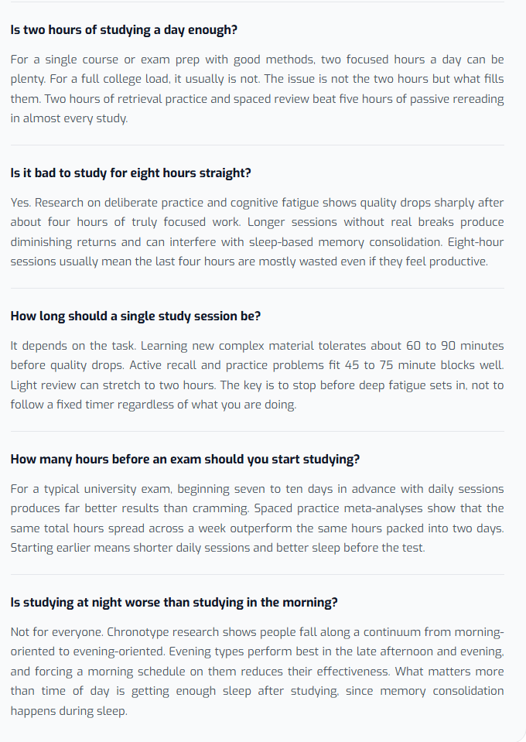Click the phrase 'Eight-hour' in the second answer

(x=476, y=242)
